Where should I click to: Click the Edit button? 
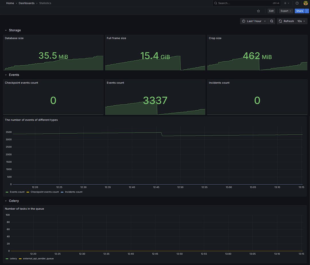coord(271,11)
